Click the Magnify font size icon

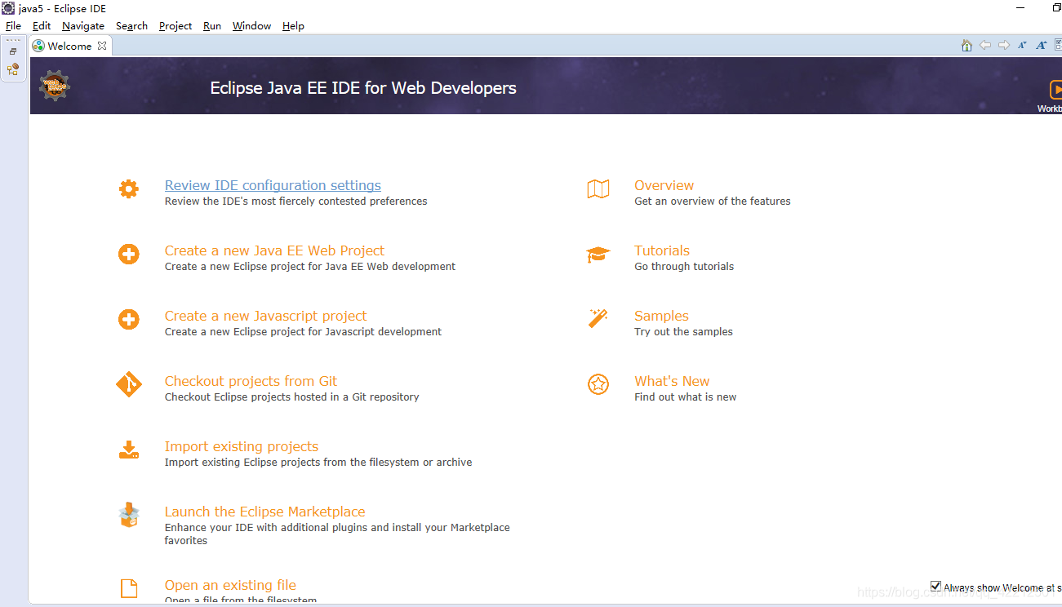(x=1042, y=46)
